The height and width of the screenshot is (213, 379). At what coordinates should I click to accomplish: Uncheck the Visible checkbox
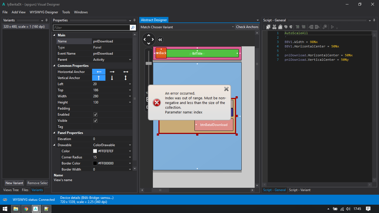coord(95,121)
